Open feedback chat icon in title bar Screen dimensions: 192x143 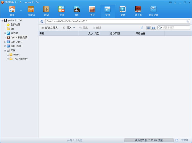[170, 2]
